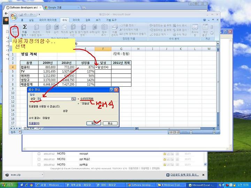This screenshot has width=251, height=188.
Task: Click the Undo icon in quick access toolbar
Action: point(25,15)
